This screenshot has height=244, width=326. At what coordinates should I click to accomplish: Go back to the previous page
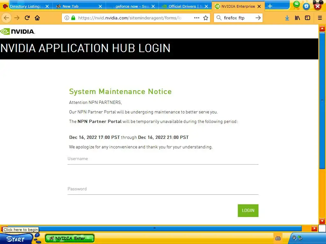click(x=6, y=18)
